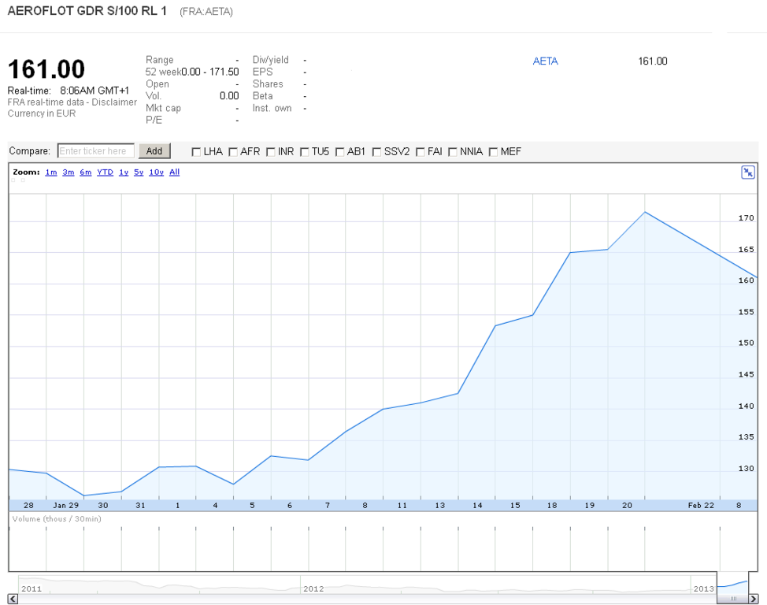The image size is (767, 605).
Task: Click the large 161.00 price
Action: 46,69
